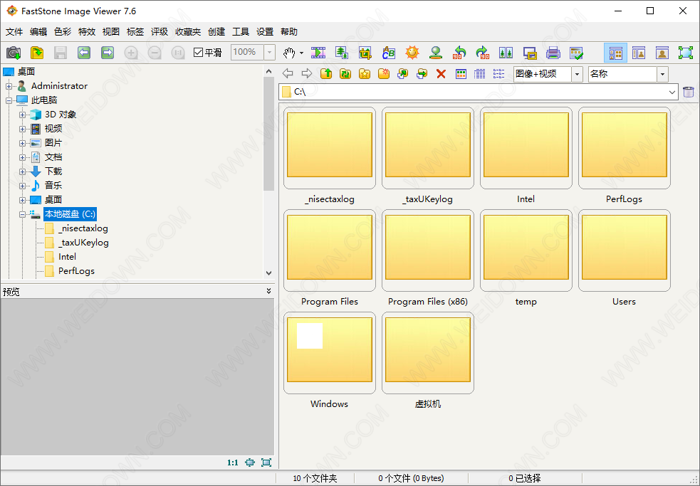Click the 1:1 actual size button
The image size is (700, 486).
click(233, 463)
